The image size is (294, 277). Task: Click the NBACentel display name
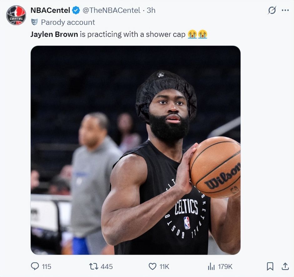(50, 10)
